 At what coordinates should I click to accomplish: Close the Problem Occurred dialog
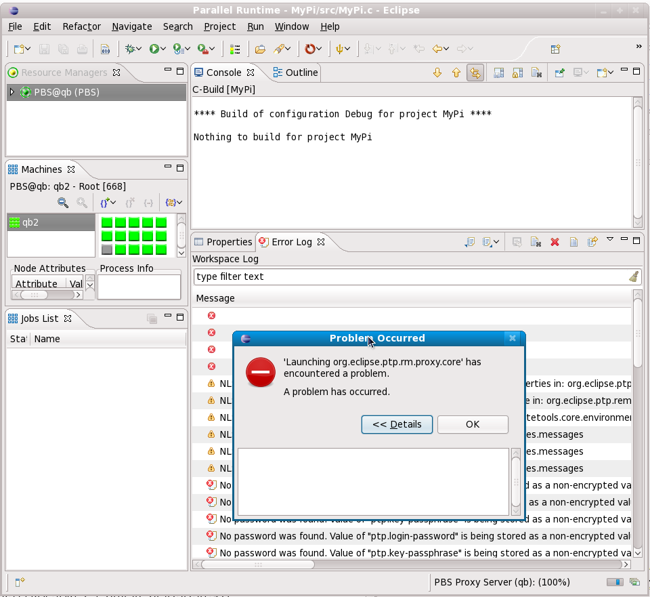[x=513, y=338]
